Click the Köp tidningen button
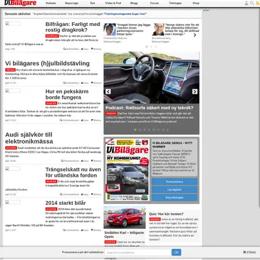Screen dimensions: 260x260 point(174,198)
